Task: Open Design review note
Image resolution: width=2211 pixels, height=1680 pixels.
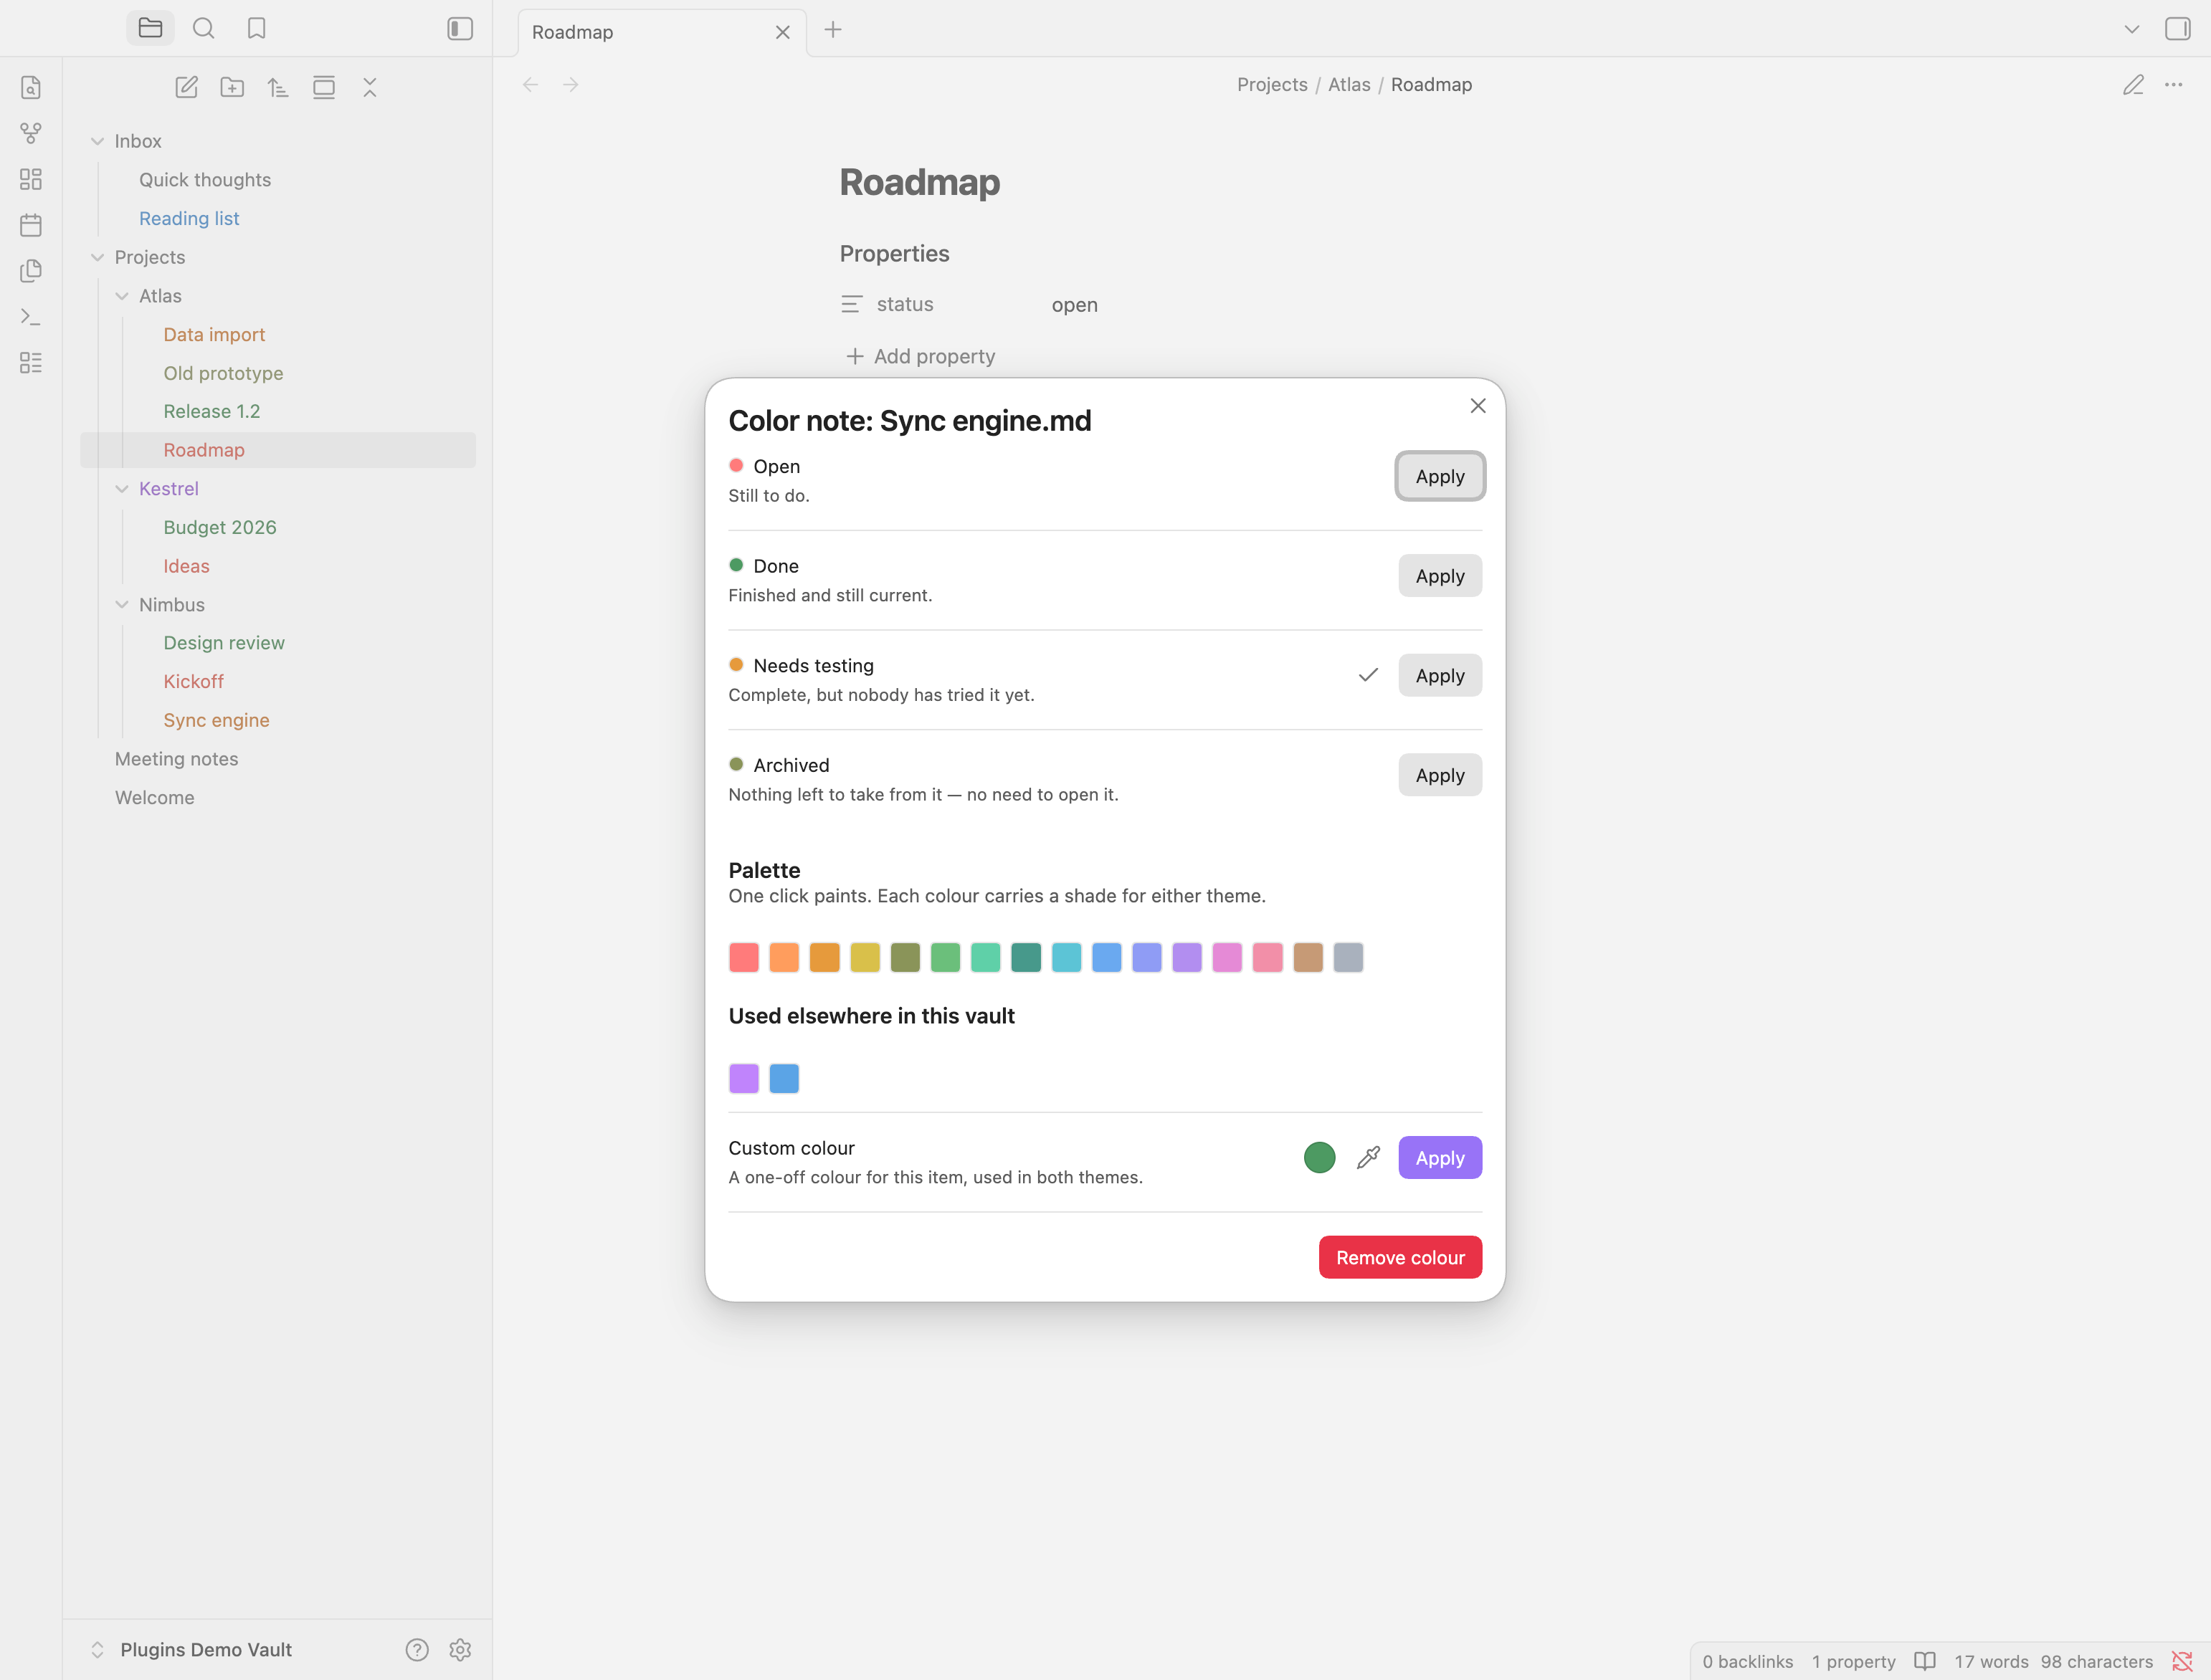Action: point(224,643)
